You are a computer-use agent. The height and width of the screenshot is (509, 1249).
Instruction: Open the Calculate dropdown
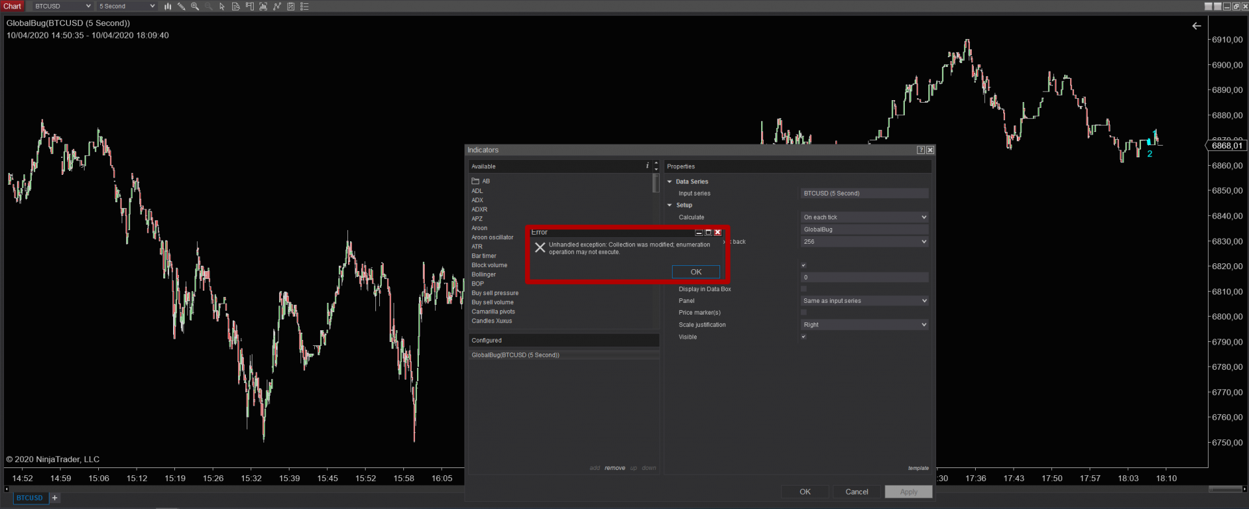point(865,217)
